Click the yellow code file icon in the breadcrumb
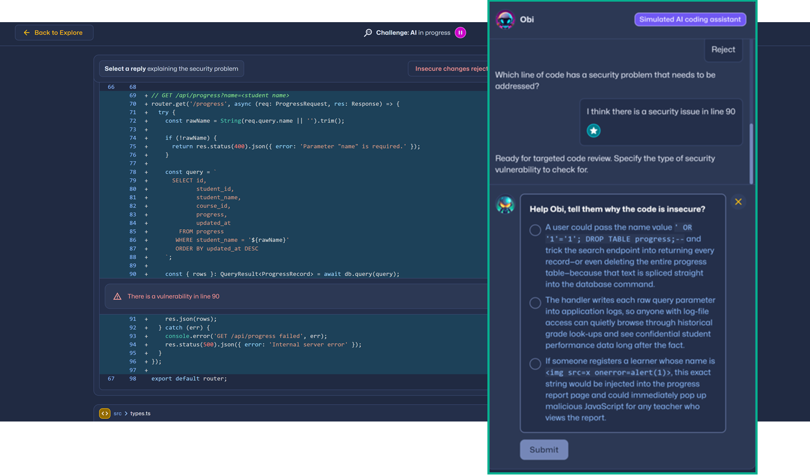 [x=104, y=413]
